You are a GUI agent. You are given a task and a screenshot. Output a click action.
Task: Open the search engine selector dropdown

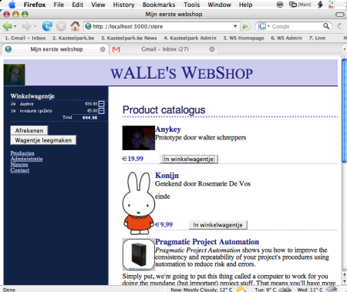coord(268,26)
